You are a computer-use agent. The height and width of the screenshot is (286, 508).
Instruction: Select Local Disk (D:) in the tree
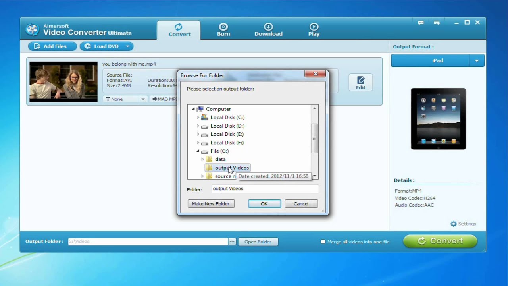[227, 126]
